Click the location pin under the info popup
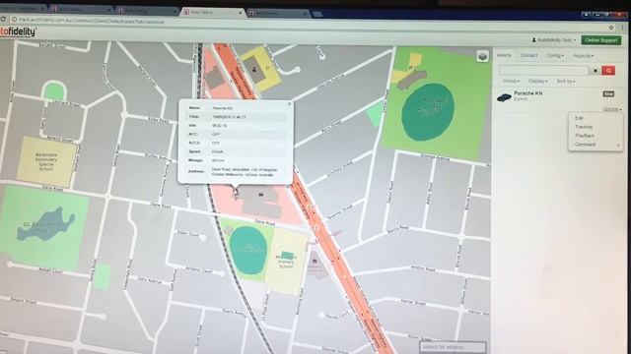The image size is (631, 354). [x=236, y=193]
